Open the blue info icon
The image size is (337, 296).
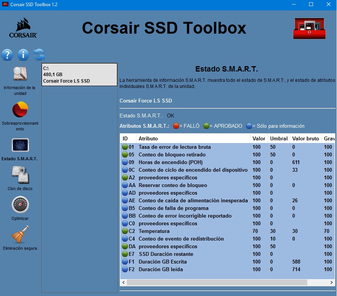pos(23,55)
